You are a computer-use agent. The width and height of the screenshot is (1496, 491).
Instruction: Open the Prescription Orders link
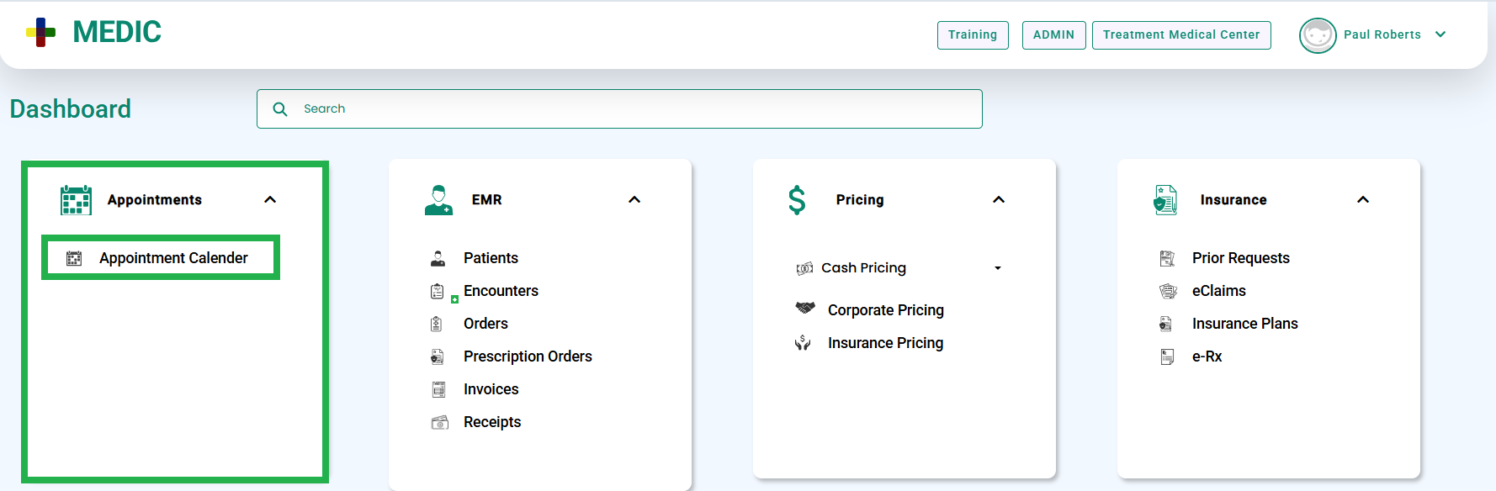[528, 356]
